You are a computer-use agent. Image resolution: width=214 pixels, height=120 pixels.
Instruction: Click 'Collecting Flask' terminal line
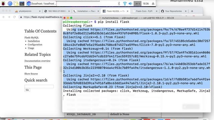pos(78,26)
